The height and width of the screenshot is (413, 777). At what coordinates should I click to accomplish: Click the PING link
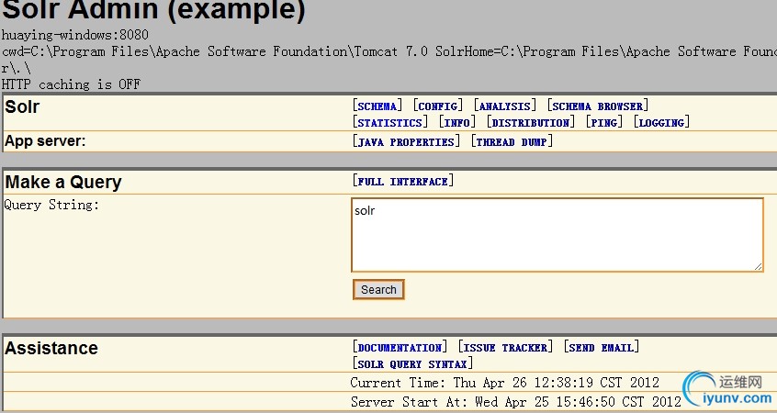pyautogui.click(x=604, y=122)
